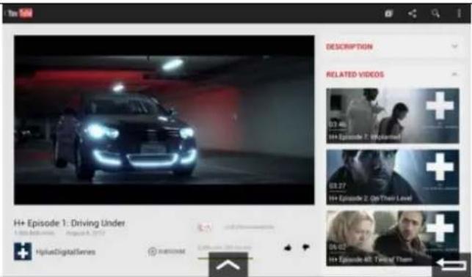The image size is (472, 277).
Task: Click the add-to-playlist icon in the top bar
Action: tap(388, 13)
